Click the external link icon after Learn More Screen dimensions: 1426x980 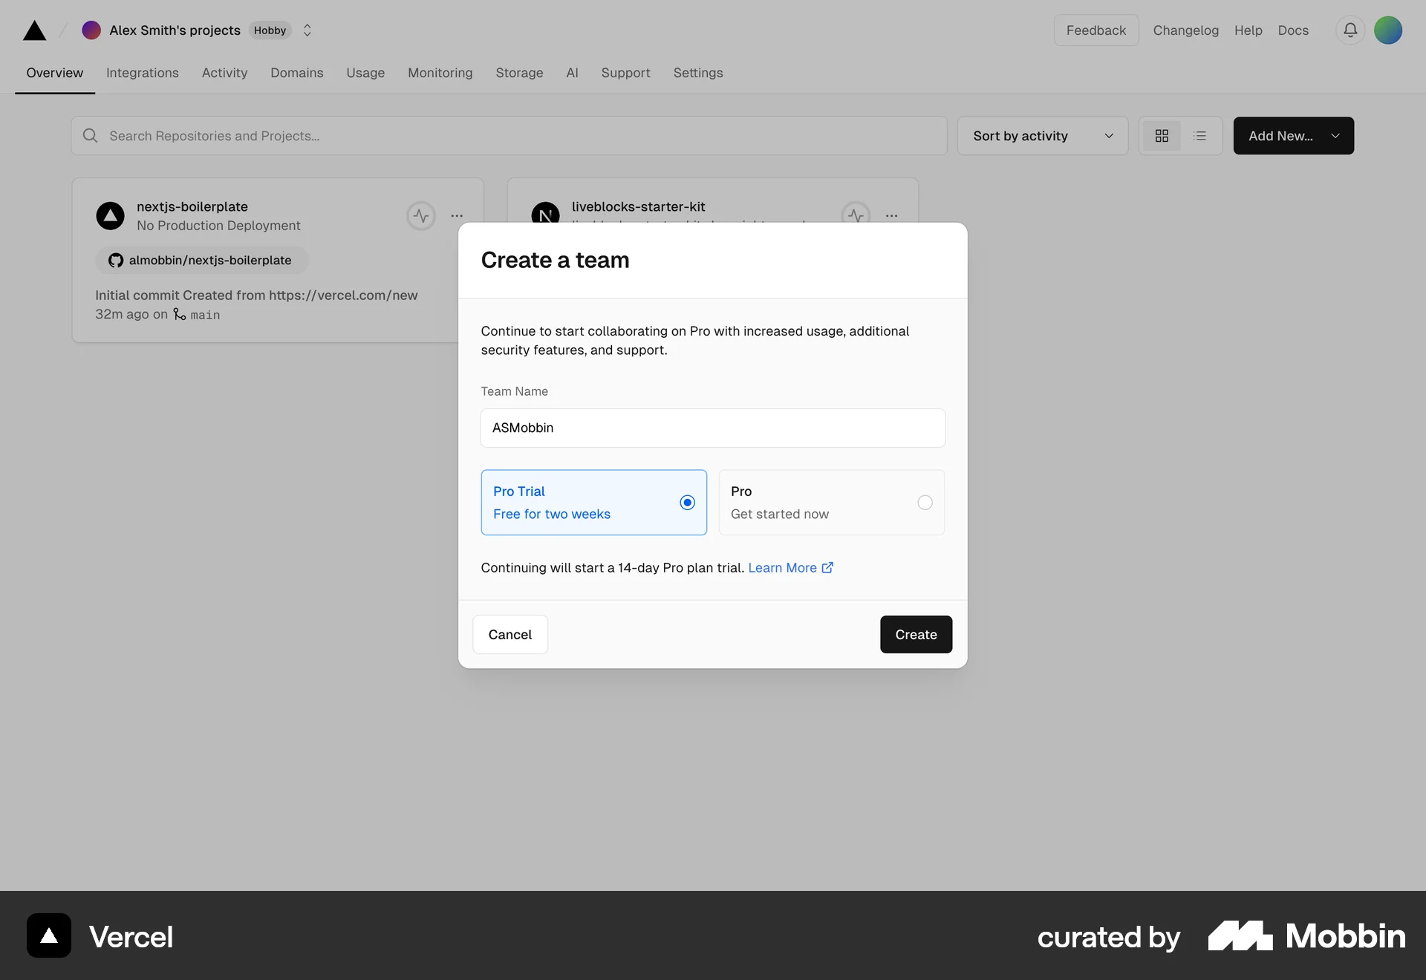pyautogui.click(x=828, y=567)
